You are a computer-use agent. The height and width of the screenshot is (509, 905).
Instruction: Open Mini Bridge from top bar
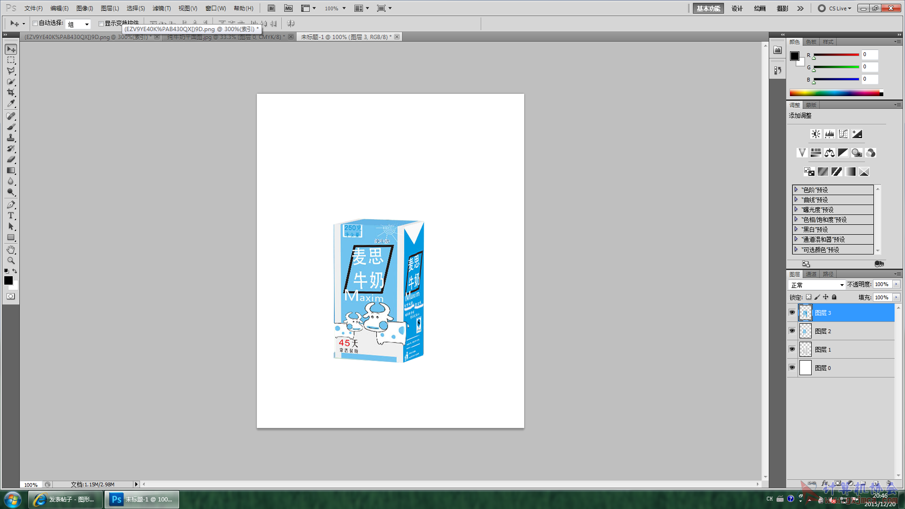pyautogui.click(x=288, y=8)
